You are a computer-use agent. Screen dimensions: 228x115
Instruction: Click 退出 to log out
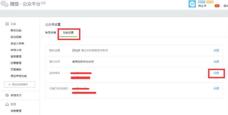tap(226, 6)
